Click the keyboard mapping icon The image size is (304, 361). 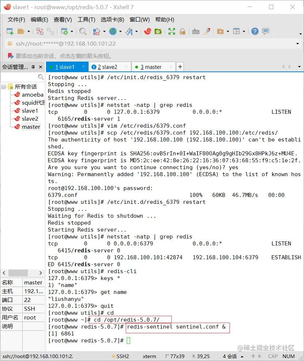(x=196, y=31)
